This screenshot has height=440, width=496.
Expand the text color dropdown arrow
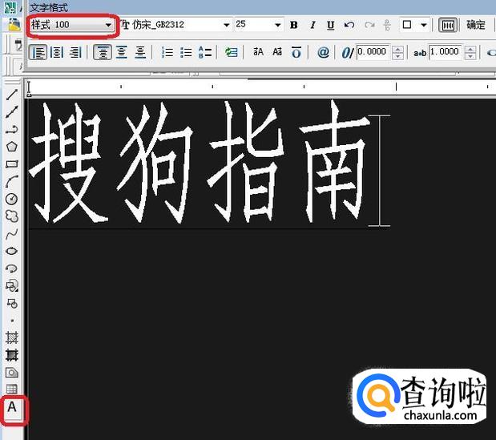coord(424,25)
